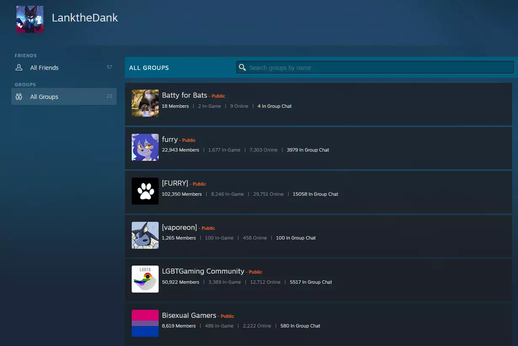
Task: Open the [vaporeon] group avatar
Action: (145, 235)
